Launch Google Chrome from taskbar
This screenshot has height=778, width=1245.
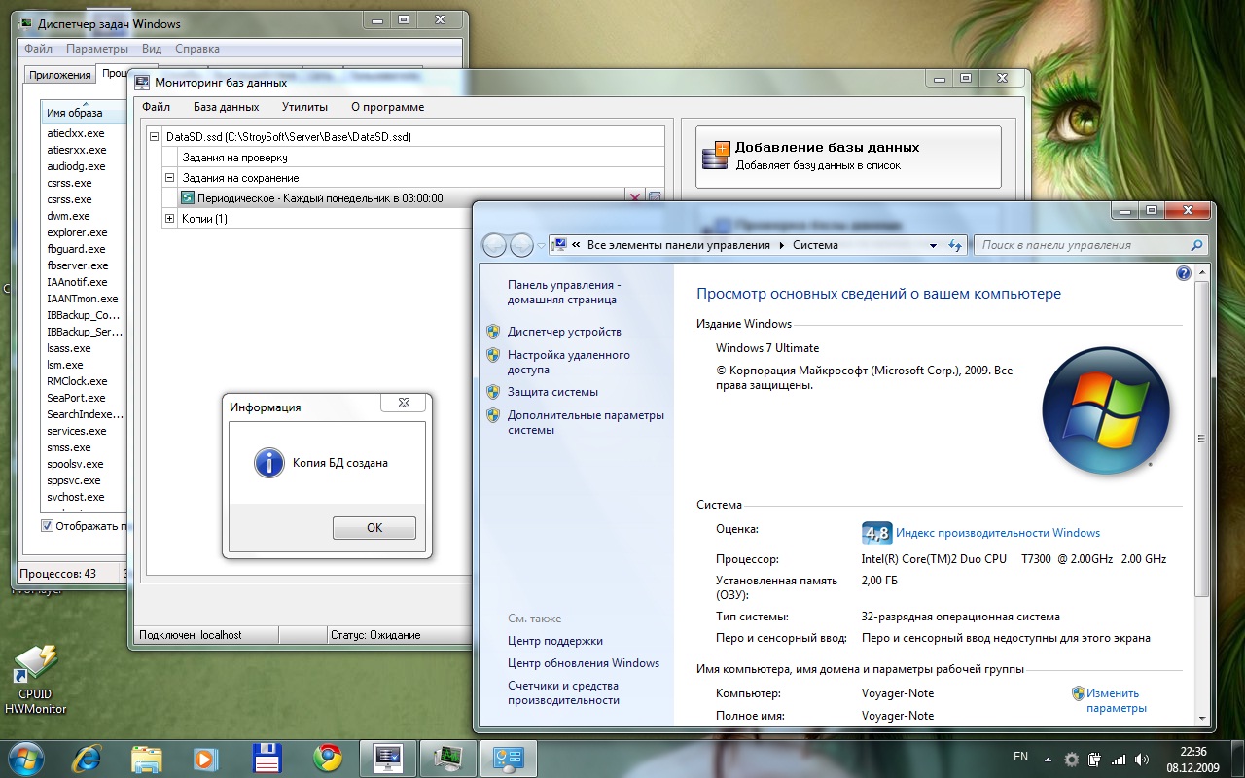[x=327, y=758]
